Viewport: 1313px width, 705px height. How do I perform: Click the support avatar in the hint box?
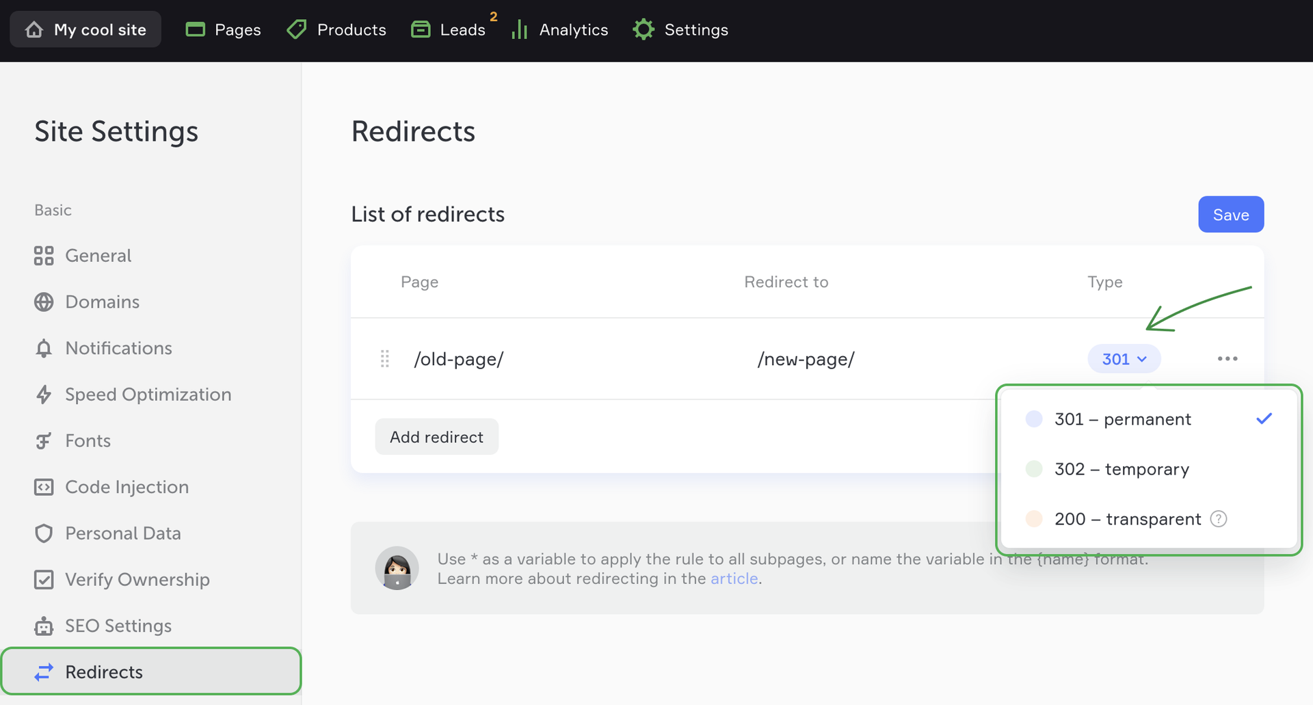click(397, 568)
